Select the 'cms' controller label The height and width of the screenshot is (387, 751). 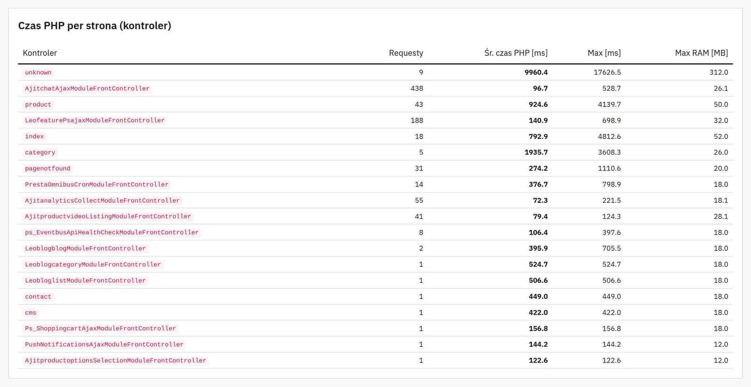coord(31,312)
